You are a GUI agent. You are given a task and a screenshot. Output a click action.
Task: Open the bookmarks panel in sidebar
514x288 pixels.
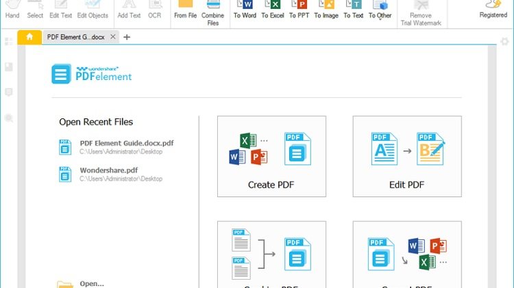(x=9, y=67)
